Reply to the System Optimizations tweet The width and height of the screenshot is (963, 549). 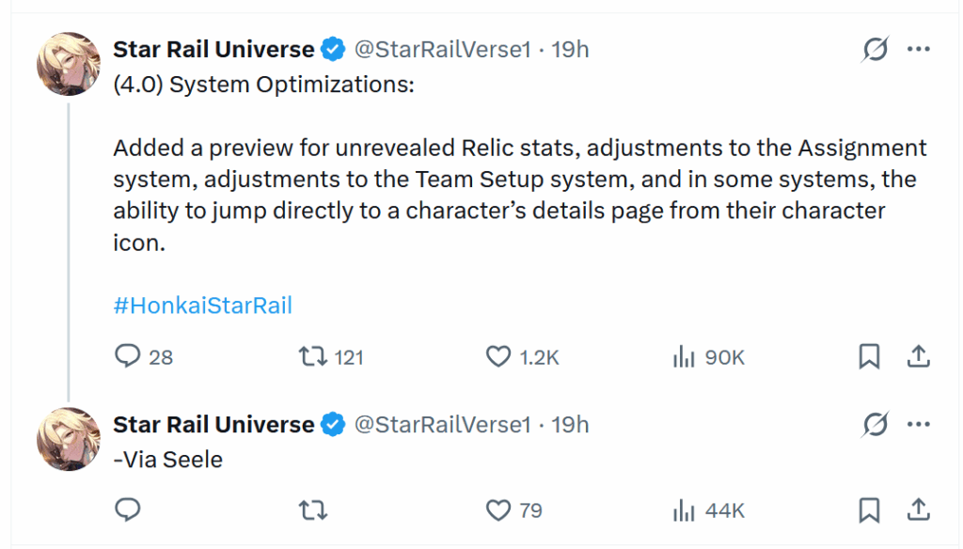pos(128,357)
